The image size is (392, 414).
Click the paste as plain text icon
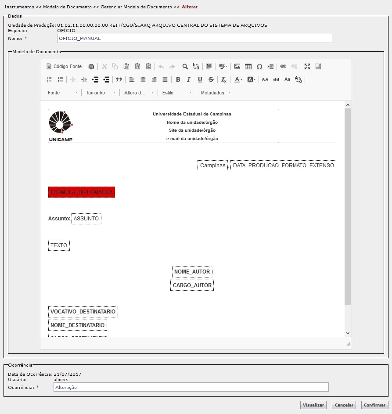[x=137, y=67]
